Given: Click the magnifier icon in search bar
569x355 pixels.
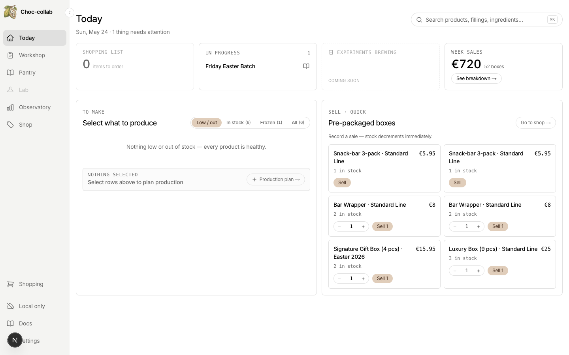Looking at the screenshot, I should (x=419, y=20).
